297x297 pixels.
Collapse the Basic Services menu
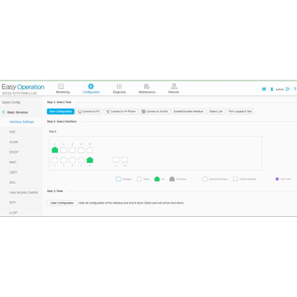(x=4, y=112)
